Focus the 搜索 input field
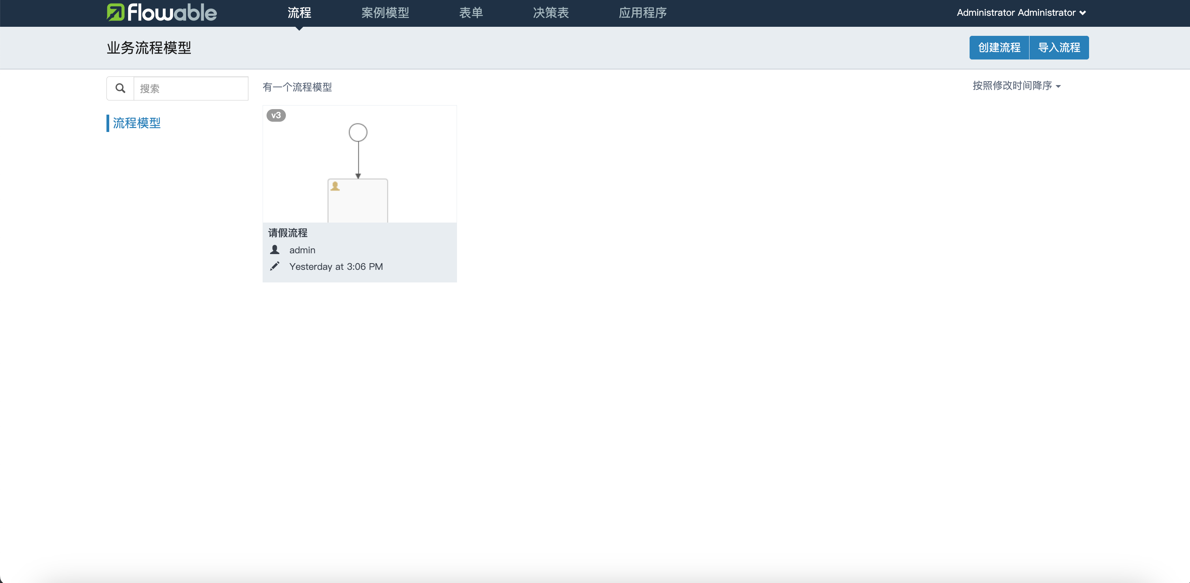This screenshot has height=583, width=1190. (191, 88)
